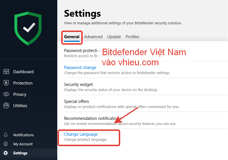Click the Notifications bell icon
The height and width of the screenshot is (160, 228).
(x=6, y=135)
